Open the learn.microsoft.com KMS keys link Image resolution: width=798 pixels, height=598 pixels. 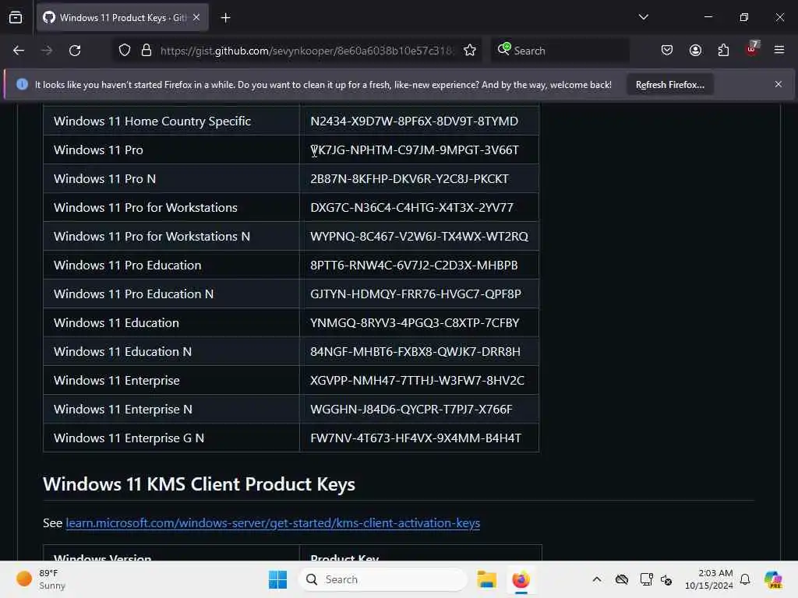[x=273, y=523]
